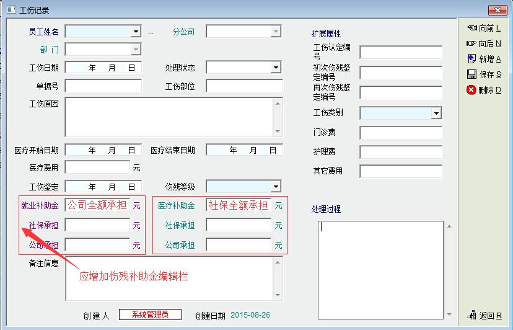Expand the 处理状态 dropdown
513x330 pixels.
tap(276, 68)
